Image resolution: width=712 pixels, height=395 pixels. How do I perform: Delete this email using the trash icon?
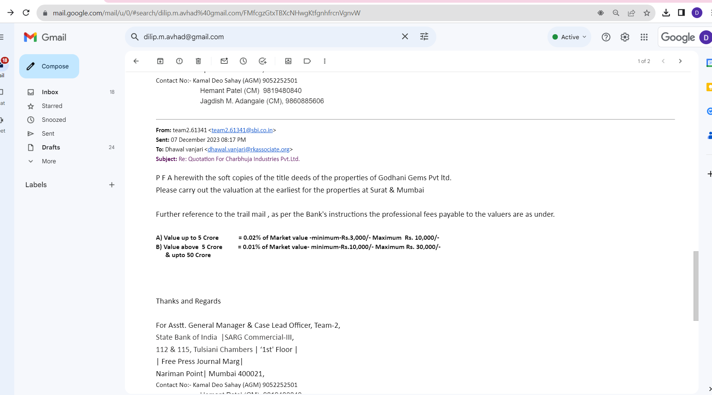[198, 61]
